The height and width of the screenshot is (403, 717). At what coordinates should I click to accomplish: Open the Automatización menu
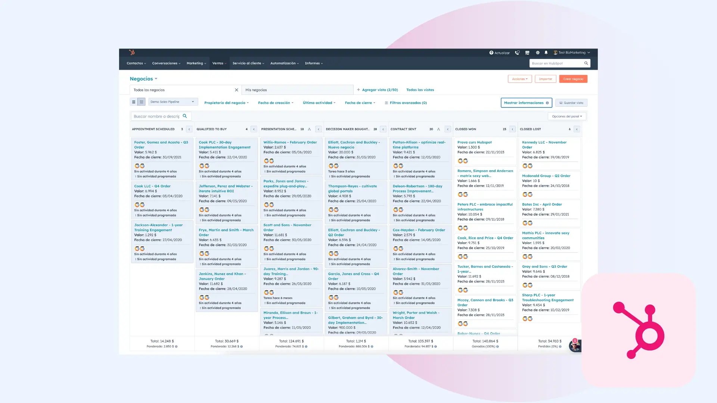click(x=285, y=63)
